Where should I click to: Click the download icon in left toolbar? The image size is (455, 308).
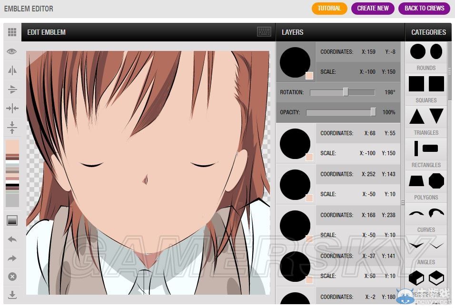12,295
